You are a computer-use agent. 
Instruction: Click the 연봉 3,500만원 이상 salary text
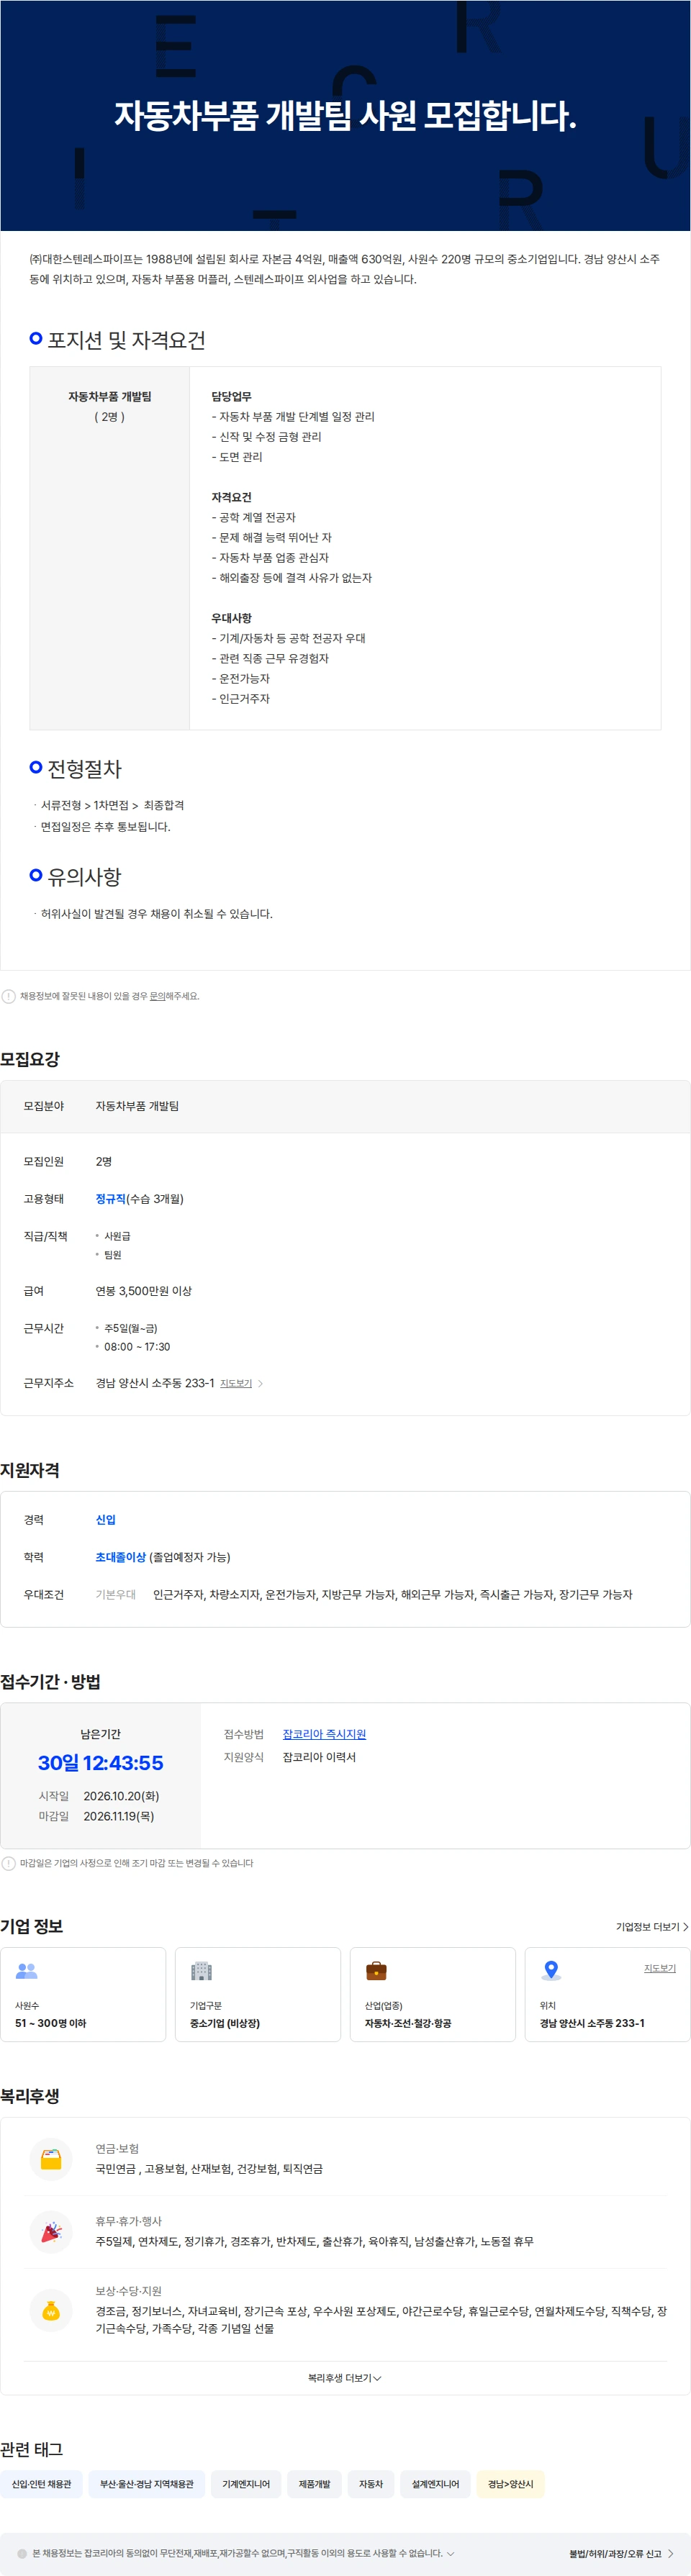[x=144, y=1291]
